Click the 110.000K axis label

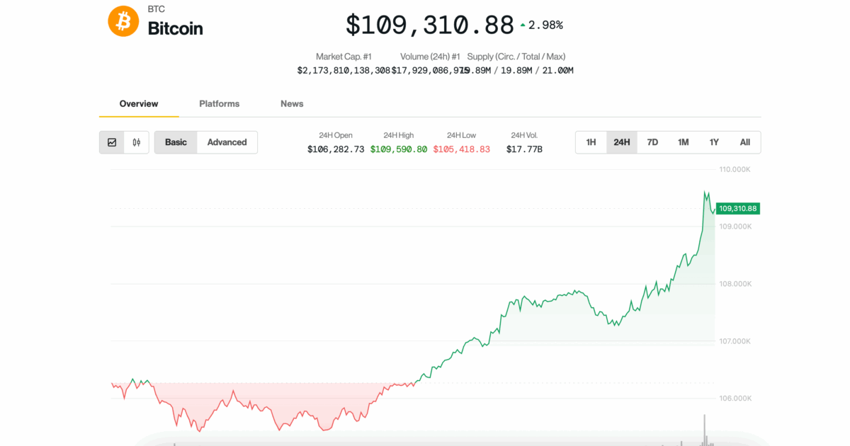point(735,170)
